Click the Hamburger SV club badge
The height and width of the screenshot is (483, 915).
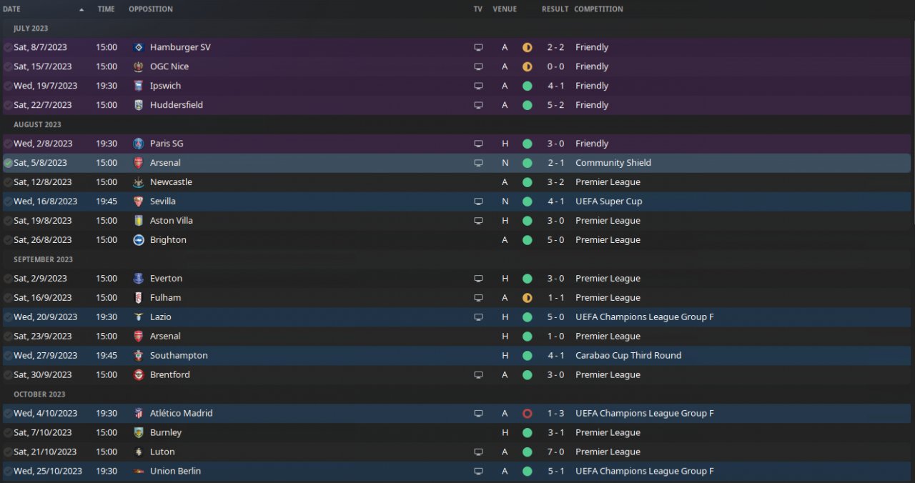[139, 47]
